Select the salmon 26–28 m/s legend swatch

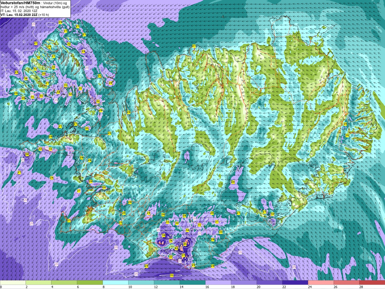pos(346,283)
